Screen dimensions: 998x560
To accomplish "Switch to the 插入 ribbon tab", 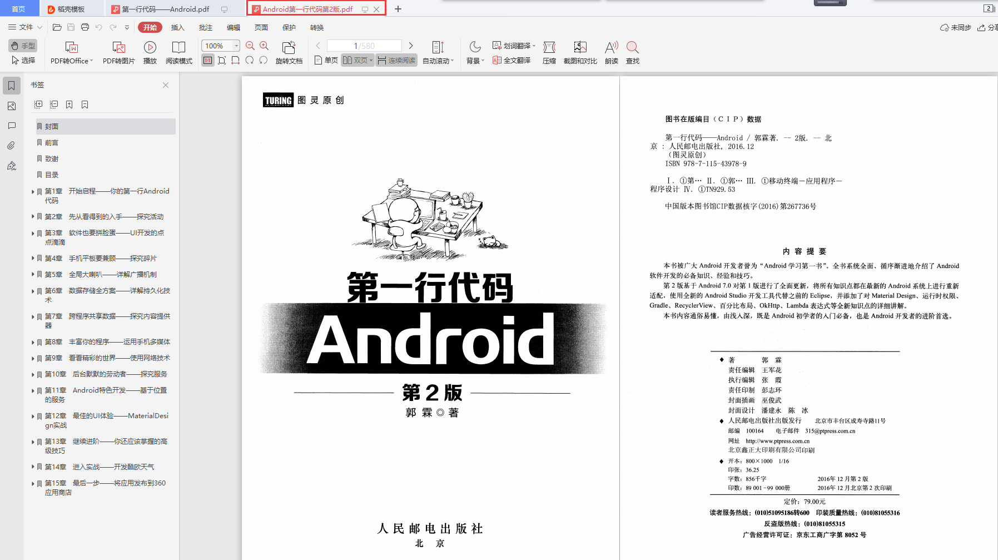I will point(177,27).
